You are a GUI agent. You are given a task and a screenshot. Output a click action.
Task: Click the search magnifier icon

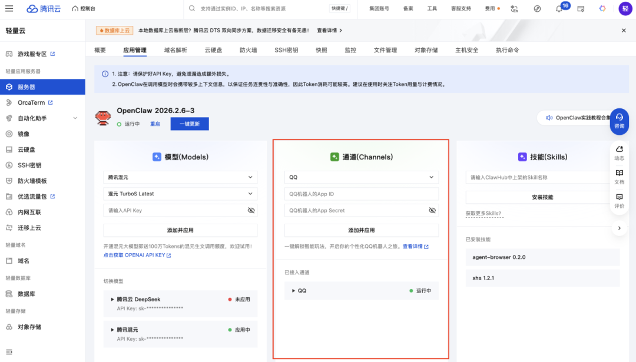click(x=192, y=8)
